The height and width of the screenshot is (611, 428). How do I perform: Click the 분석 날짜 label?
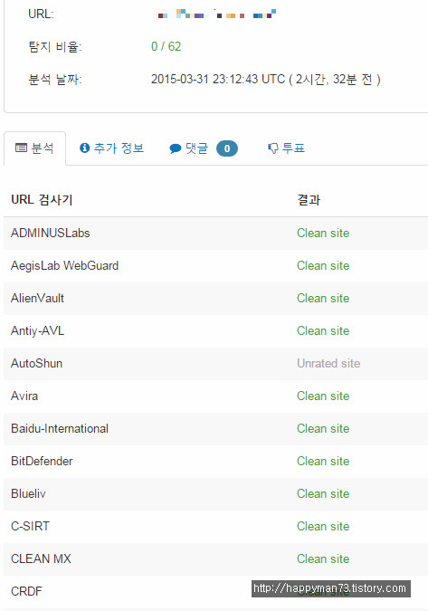[x=55, y=80]
